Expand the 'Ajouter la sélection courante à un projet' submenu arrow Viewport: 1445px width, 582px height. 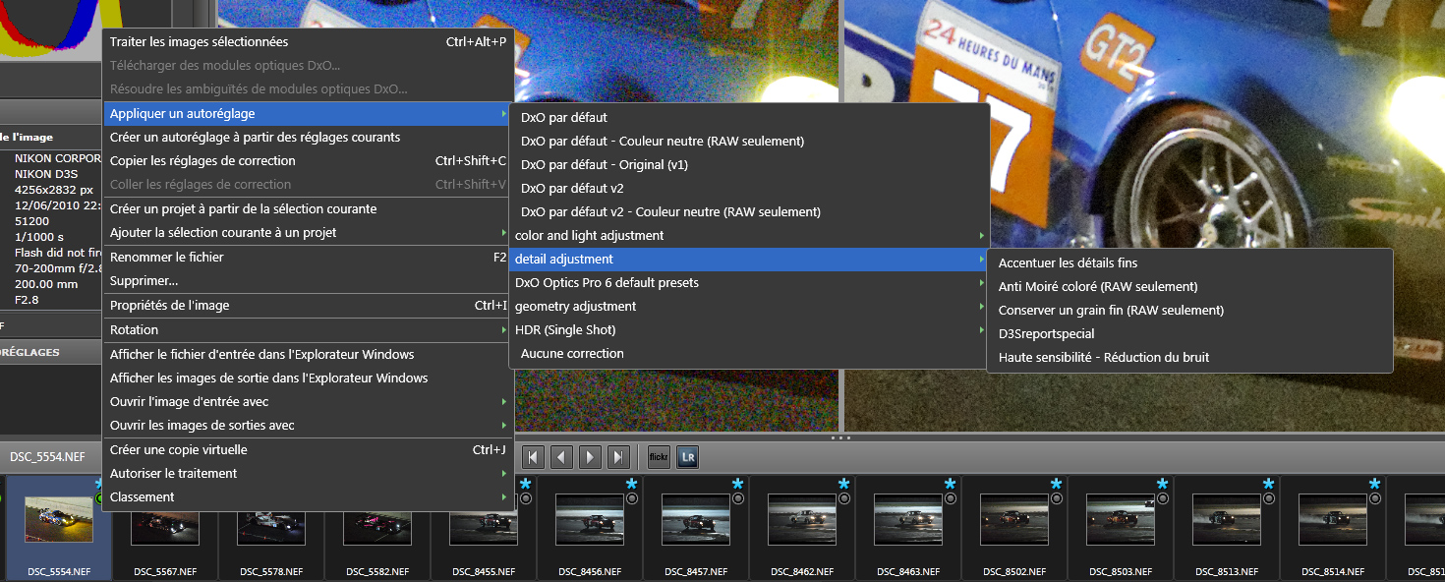point(504,233)
